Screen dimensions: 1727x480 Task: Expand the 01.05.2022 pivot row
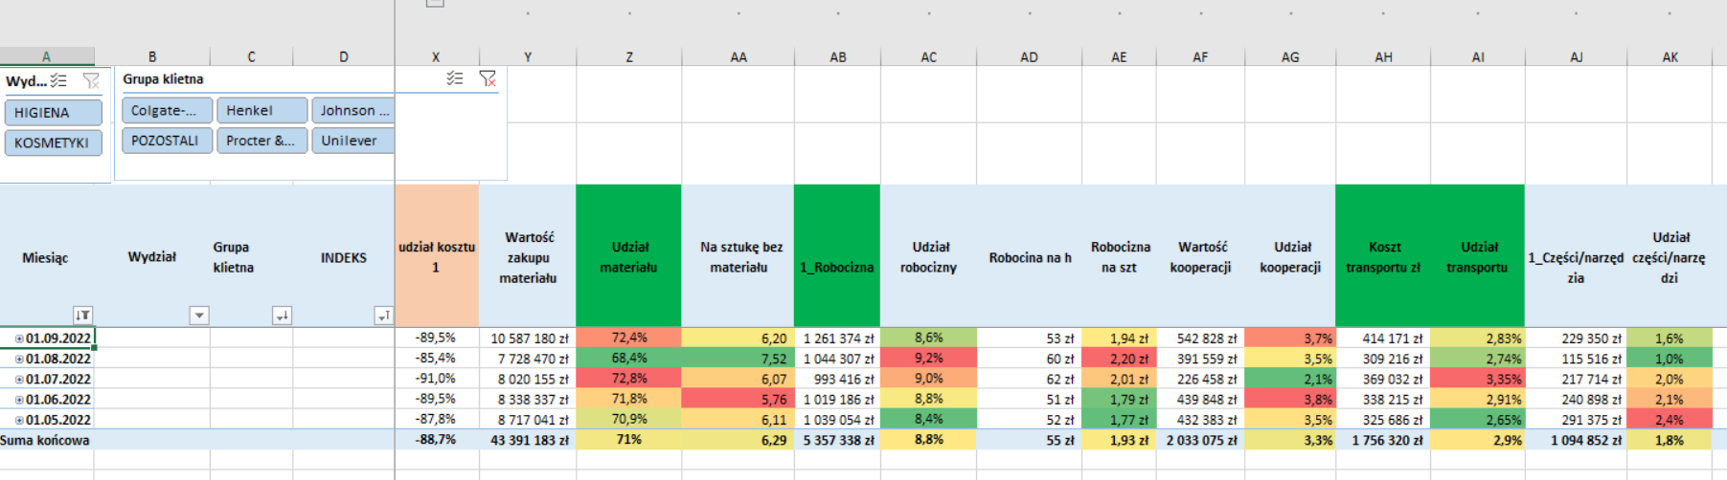click(19, 420)
